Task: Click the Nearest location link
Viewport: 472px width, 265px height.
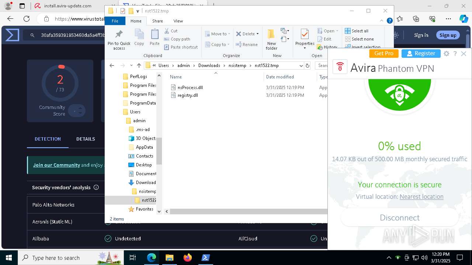Action: (x=421, y=197)
